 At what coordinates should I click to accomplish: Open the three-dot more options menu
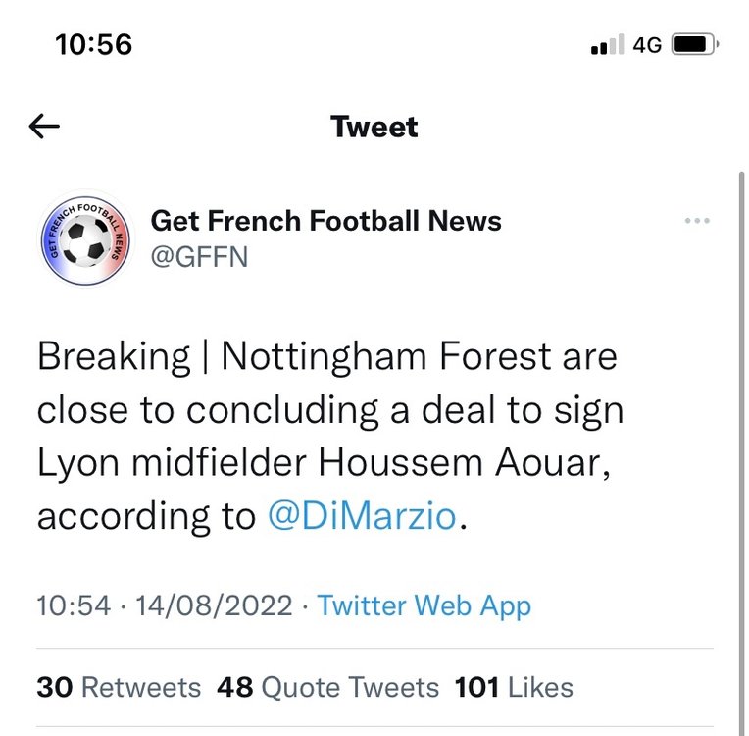697,221
